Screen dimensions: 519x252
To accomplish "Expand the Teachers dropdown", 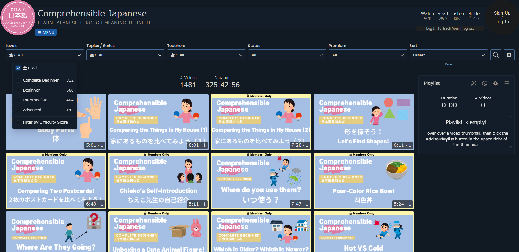I will click(207, 55).
